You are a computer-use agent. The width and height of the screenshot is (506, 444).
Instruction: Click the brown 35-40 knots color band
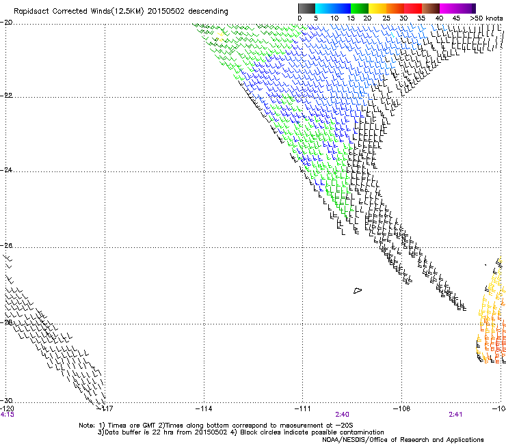point(431,8)
